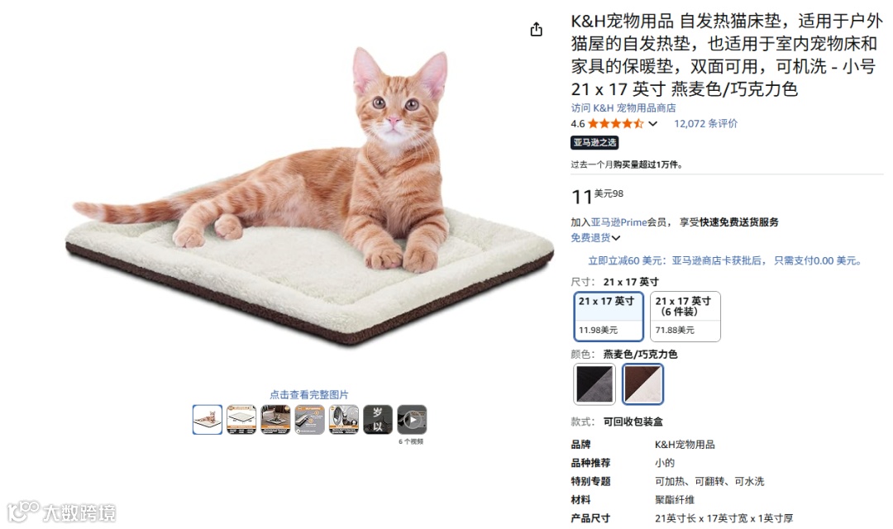Select the 21 x 17 英寸 (6 件装) option
The image size is (893, 529).
685,316
